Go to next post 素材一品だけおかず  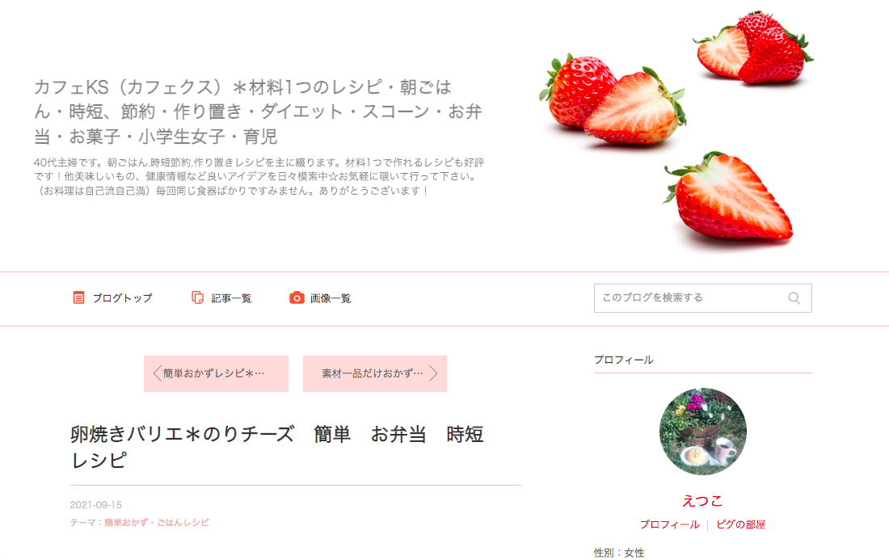coord(375,373)
